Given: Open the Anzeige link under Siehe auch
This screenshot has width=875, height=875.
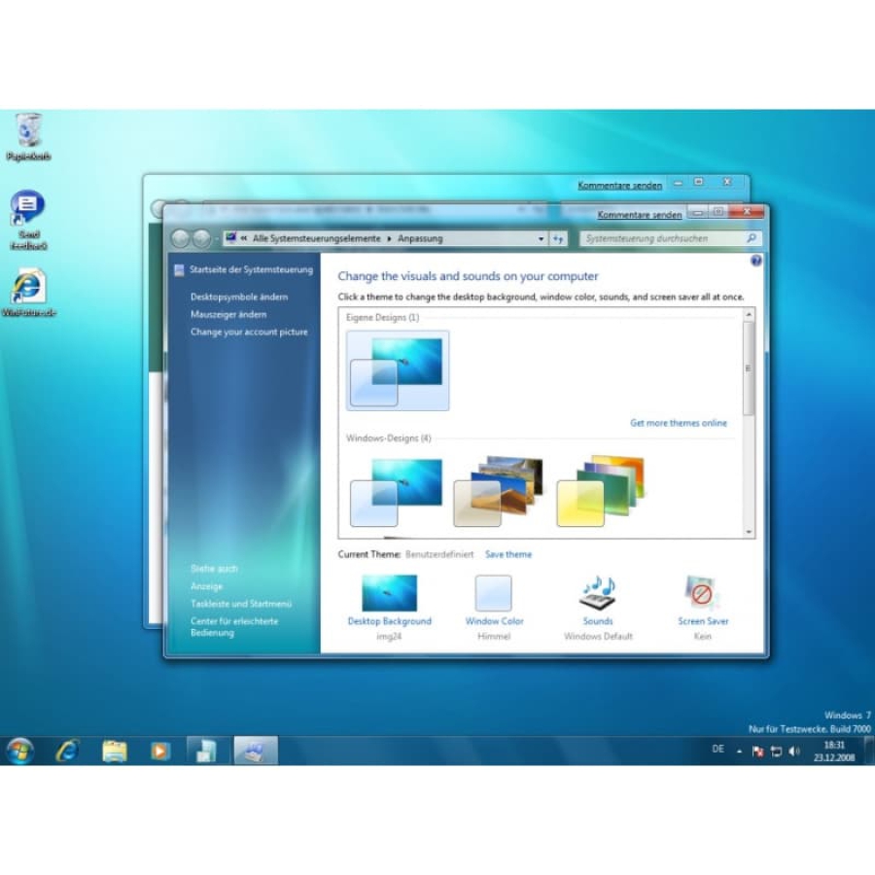Looking at the screenshot, I should pyautogui.click(x=206, y=586).
